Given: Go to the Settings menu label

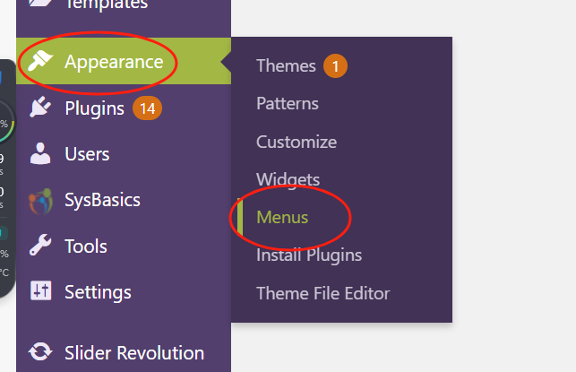Looking at the screenshot, I should (x=98, y=292).
